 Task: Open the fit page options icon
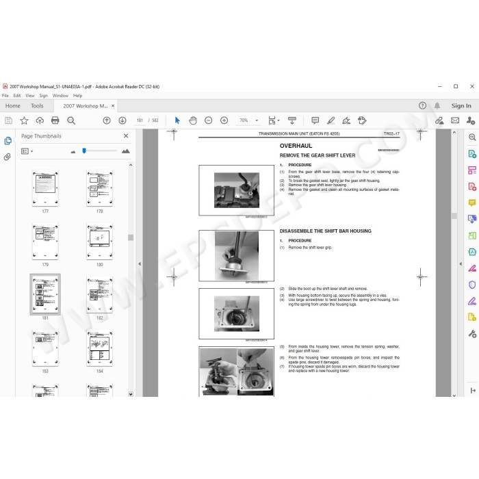pyautogui.click(x=272, y=120)
